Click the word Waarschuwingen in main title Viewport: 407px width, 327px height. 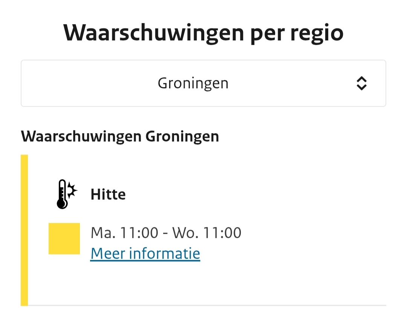tap(154, 33)
